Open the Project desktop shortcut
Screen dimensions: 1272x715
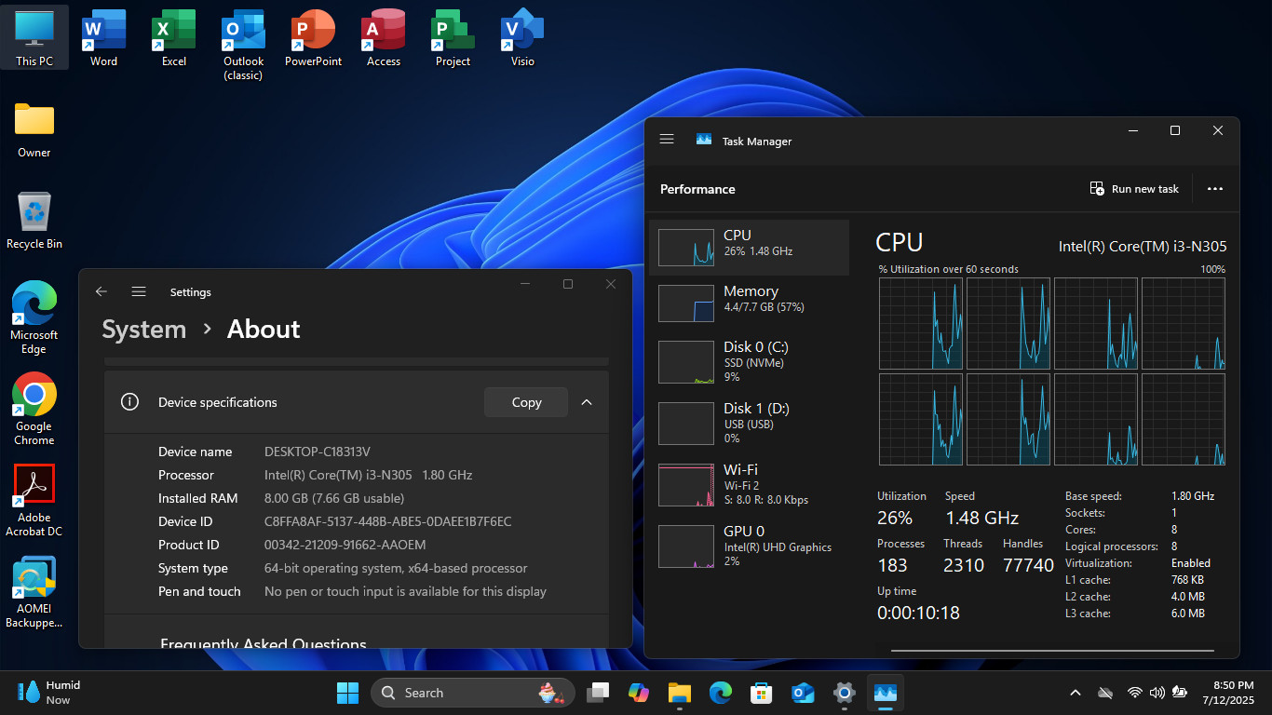(x=453, y=38)
